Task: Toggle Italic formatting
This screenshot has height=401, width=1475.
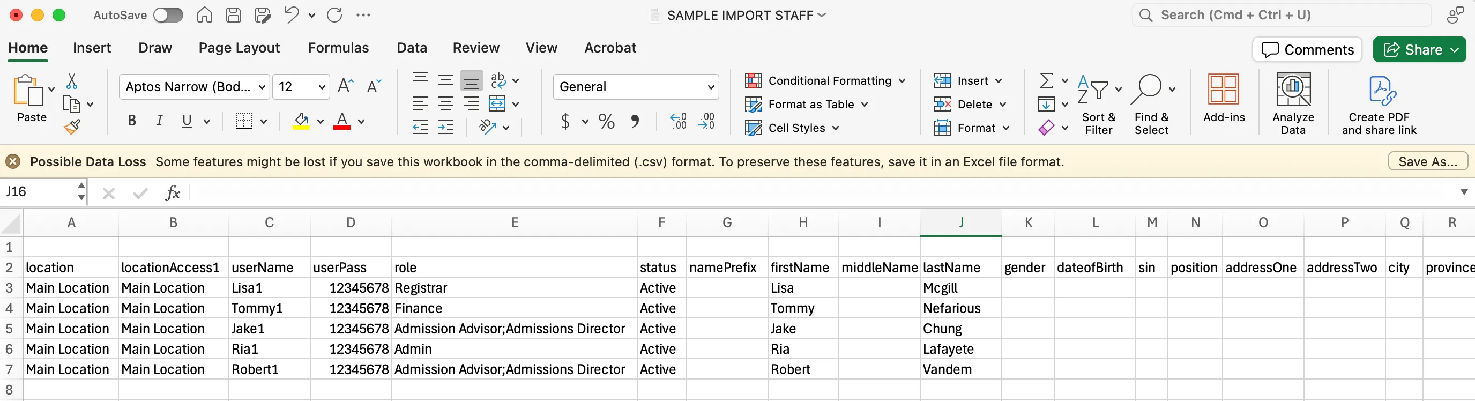Action: click(x=160, y=121)
